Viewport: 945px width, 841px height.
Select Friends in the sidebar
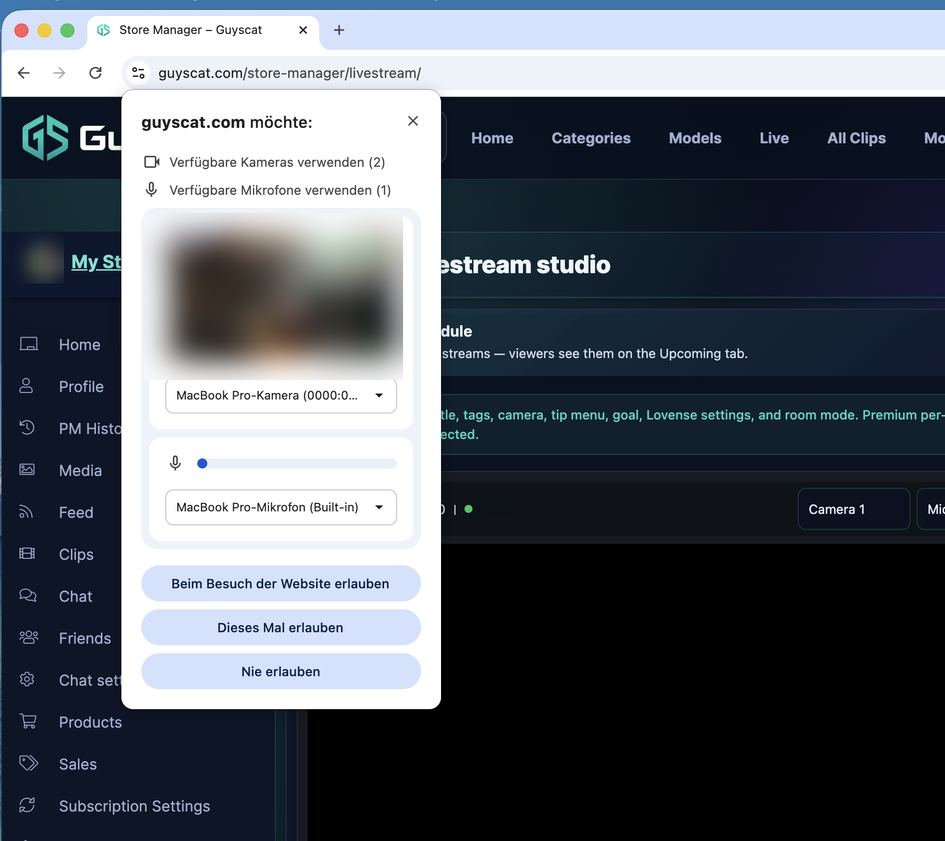tap(85, 638)
